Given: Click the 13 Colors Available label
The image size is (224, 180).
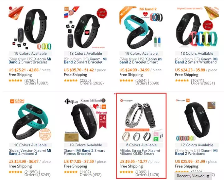Looking at the screenshot, I should (x=86, y=54).
